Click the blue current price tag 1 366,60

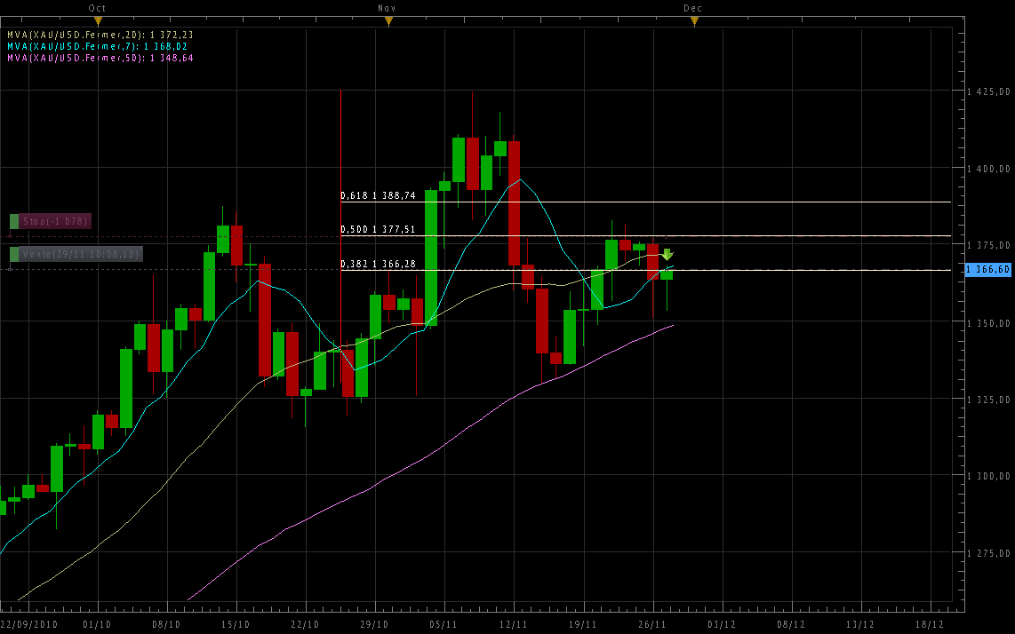pyautogui.click(x=988, y=269)
